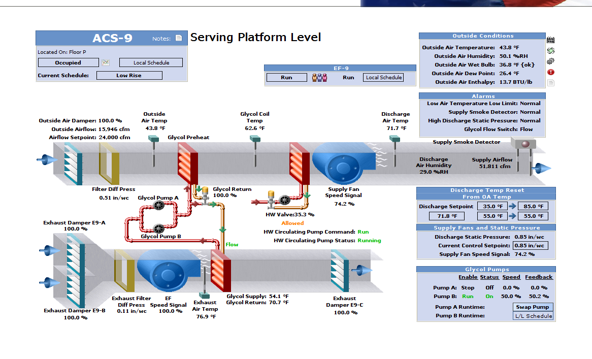Viewport: 592px width, 359px height.
Task: Open the Low Rise current schedule selector
Action: 129,76
